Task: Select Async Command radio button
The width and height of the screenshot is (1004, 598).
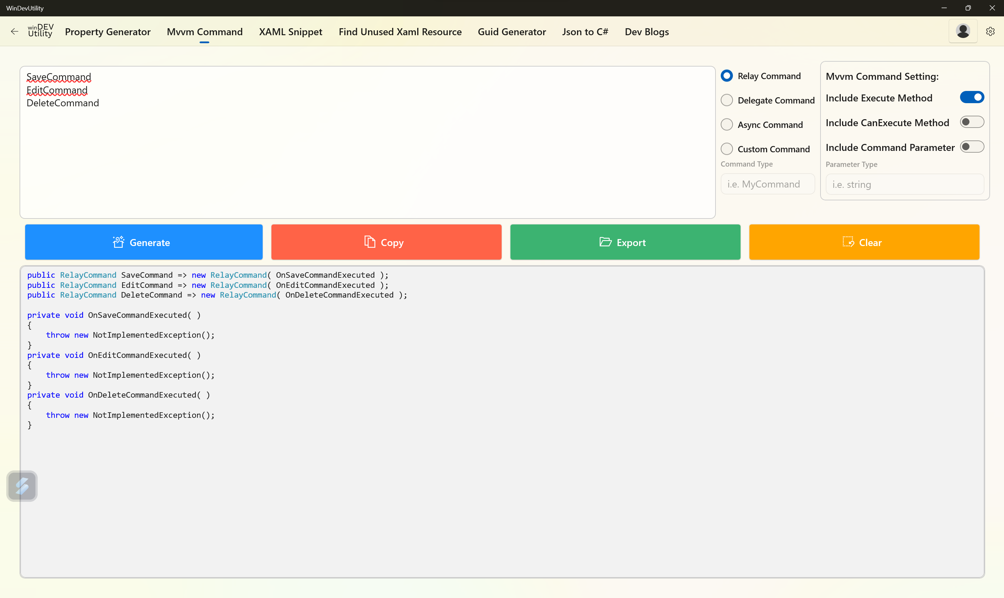Action: 727,124
